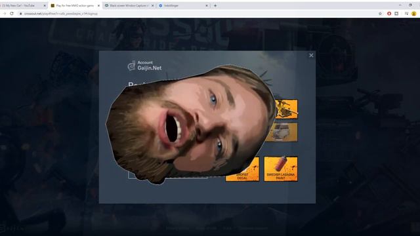Close the Gaijin.Net account dialog
Screen dimensions: 420x236
311,55
